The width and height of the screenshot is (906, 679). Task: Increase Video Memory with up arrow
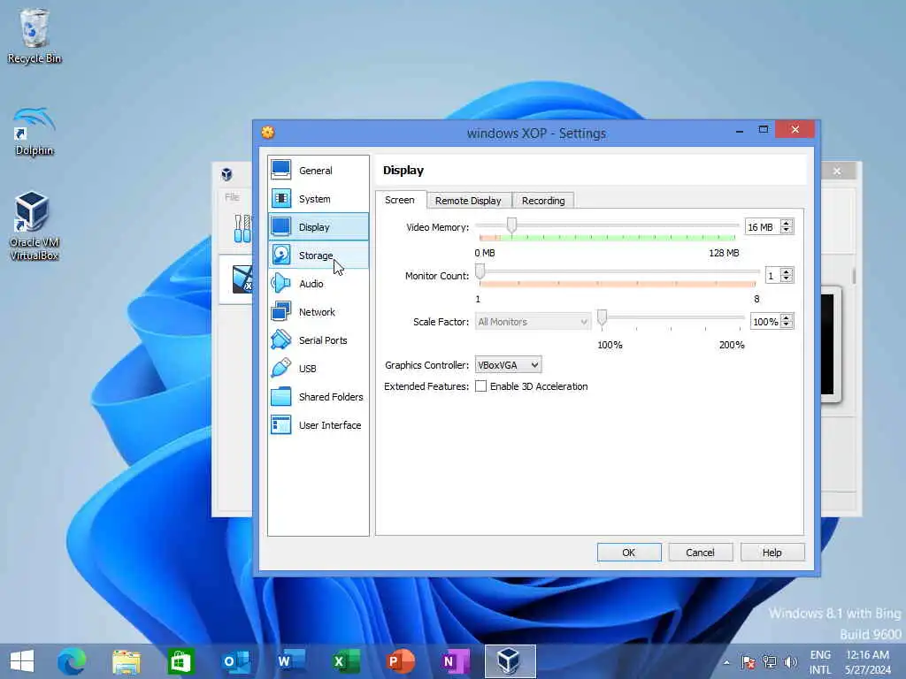[x=786, y=223]
